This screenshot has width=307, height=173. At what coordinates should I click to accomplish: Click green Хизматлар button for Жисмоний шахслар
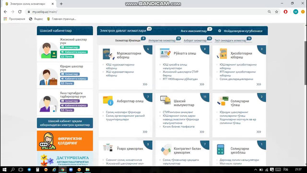[70, 47]
